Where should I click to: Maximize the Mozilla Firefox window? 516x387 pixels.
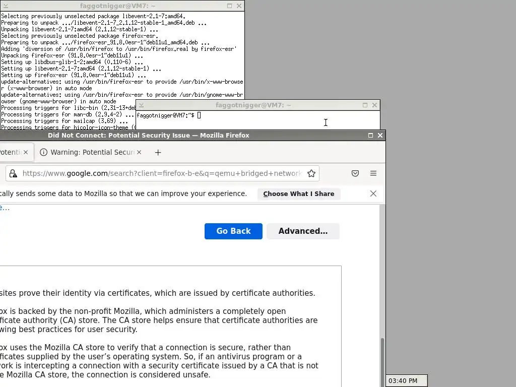click(x=370, y=135)
